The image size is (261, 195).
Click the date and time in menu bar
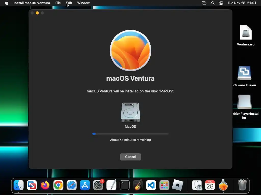(x=242, y=3)
